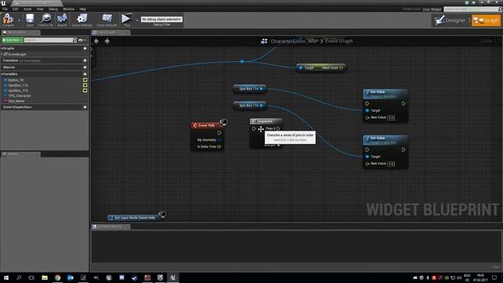The image size is (503, 283).
Task: Open the Compile options dropdown arrow
Action: click(19, 20)
